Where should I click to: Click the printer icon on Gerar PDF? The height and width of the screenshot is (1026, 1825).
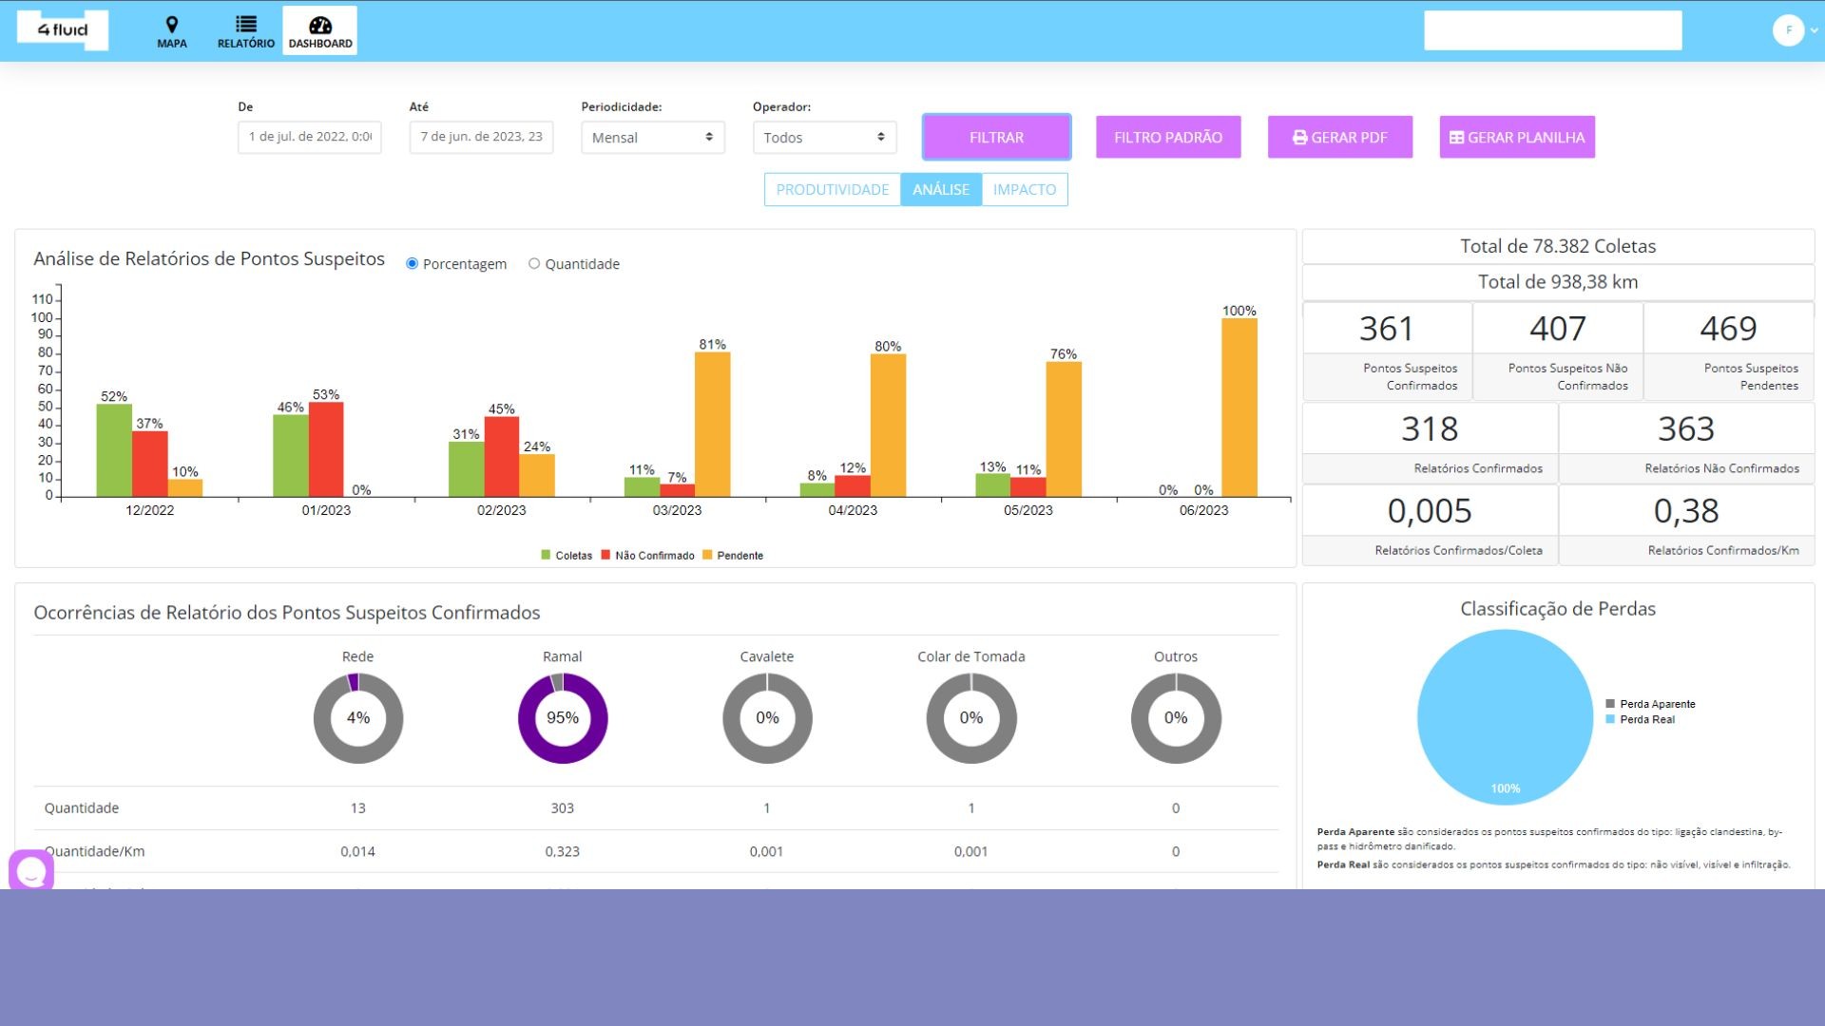click(1299, 138)
